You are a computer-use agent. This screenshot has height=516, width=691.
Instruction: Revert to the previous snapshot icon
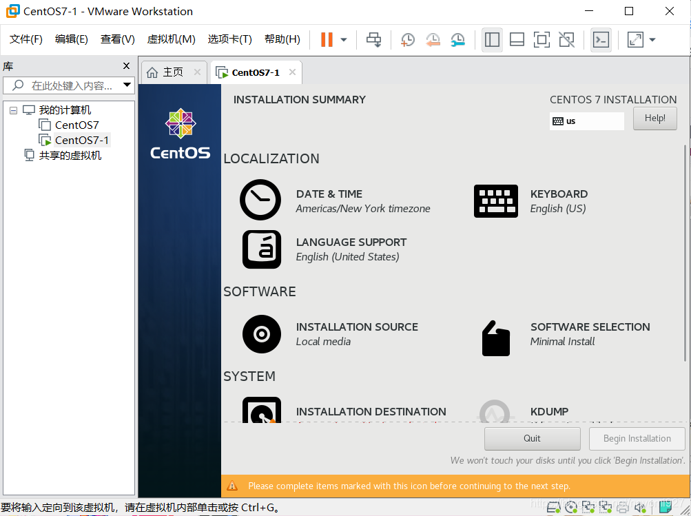[x=433, y=40]
